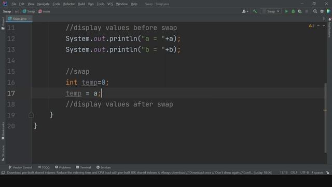Screen dimensions: 332x187
Task: Click Swap class in navigation breadcrumb
Action: pyautogui.click(x=29, y=11)
